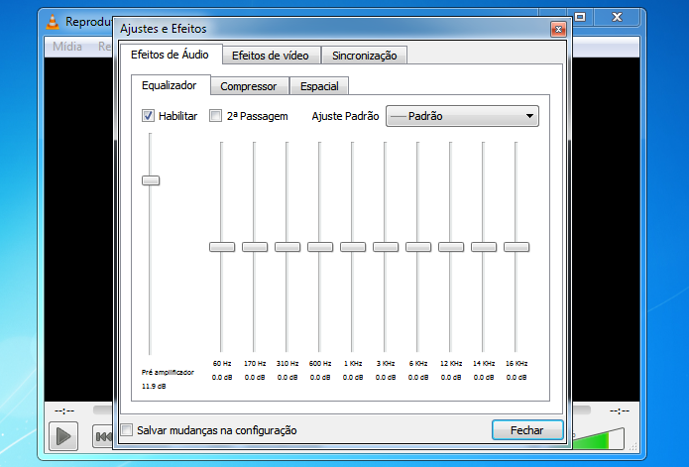Click the remaining time display in VLC

620,411
